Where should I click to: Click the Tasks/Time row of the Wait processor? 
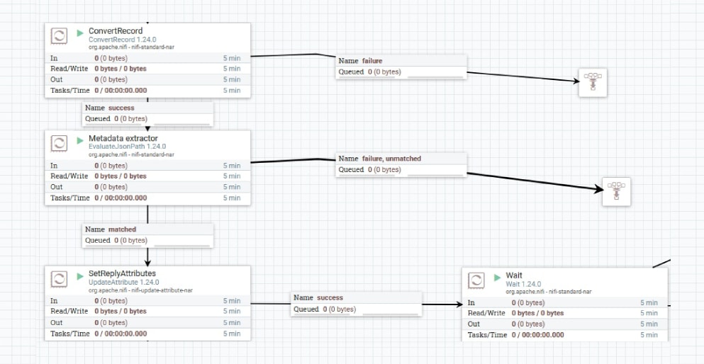point(564,335)
